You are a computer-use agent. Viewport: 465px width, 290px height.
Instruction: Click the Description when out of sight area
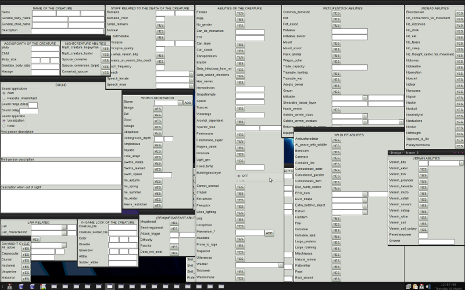pyautogui.click(x=61, y=201)
